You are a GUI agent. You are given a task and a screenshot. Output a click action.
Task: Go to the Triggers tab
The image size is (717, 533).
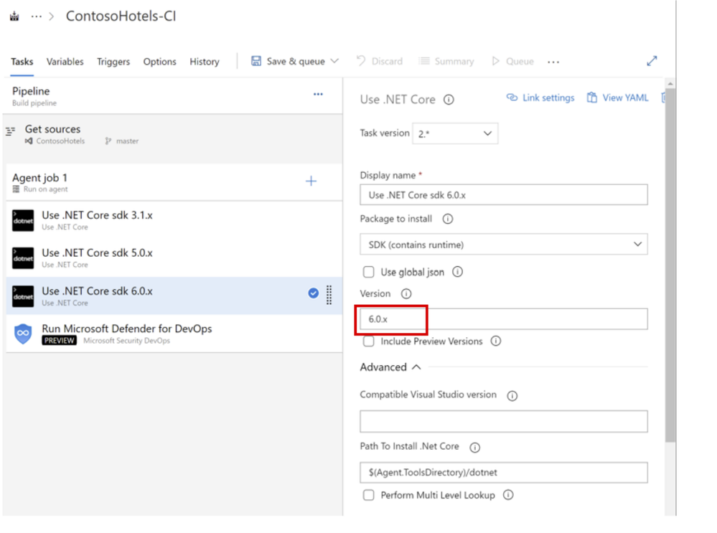pyautogui.click(x=113, y=61)
